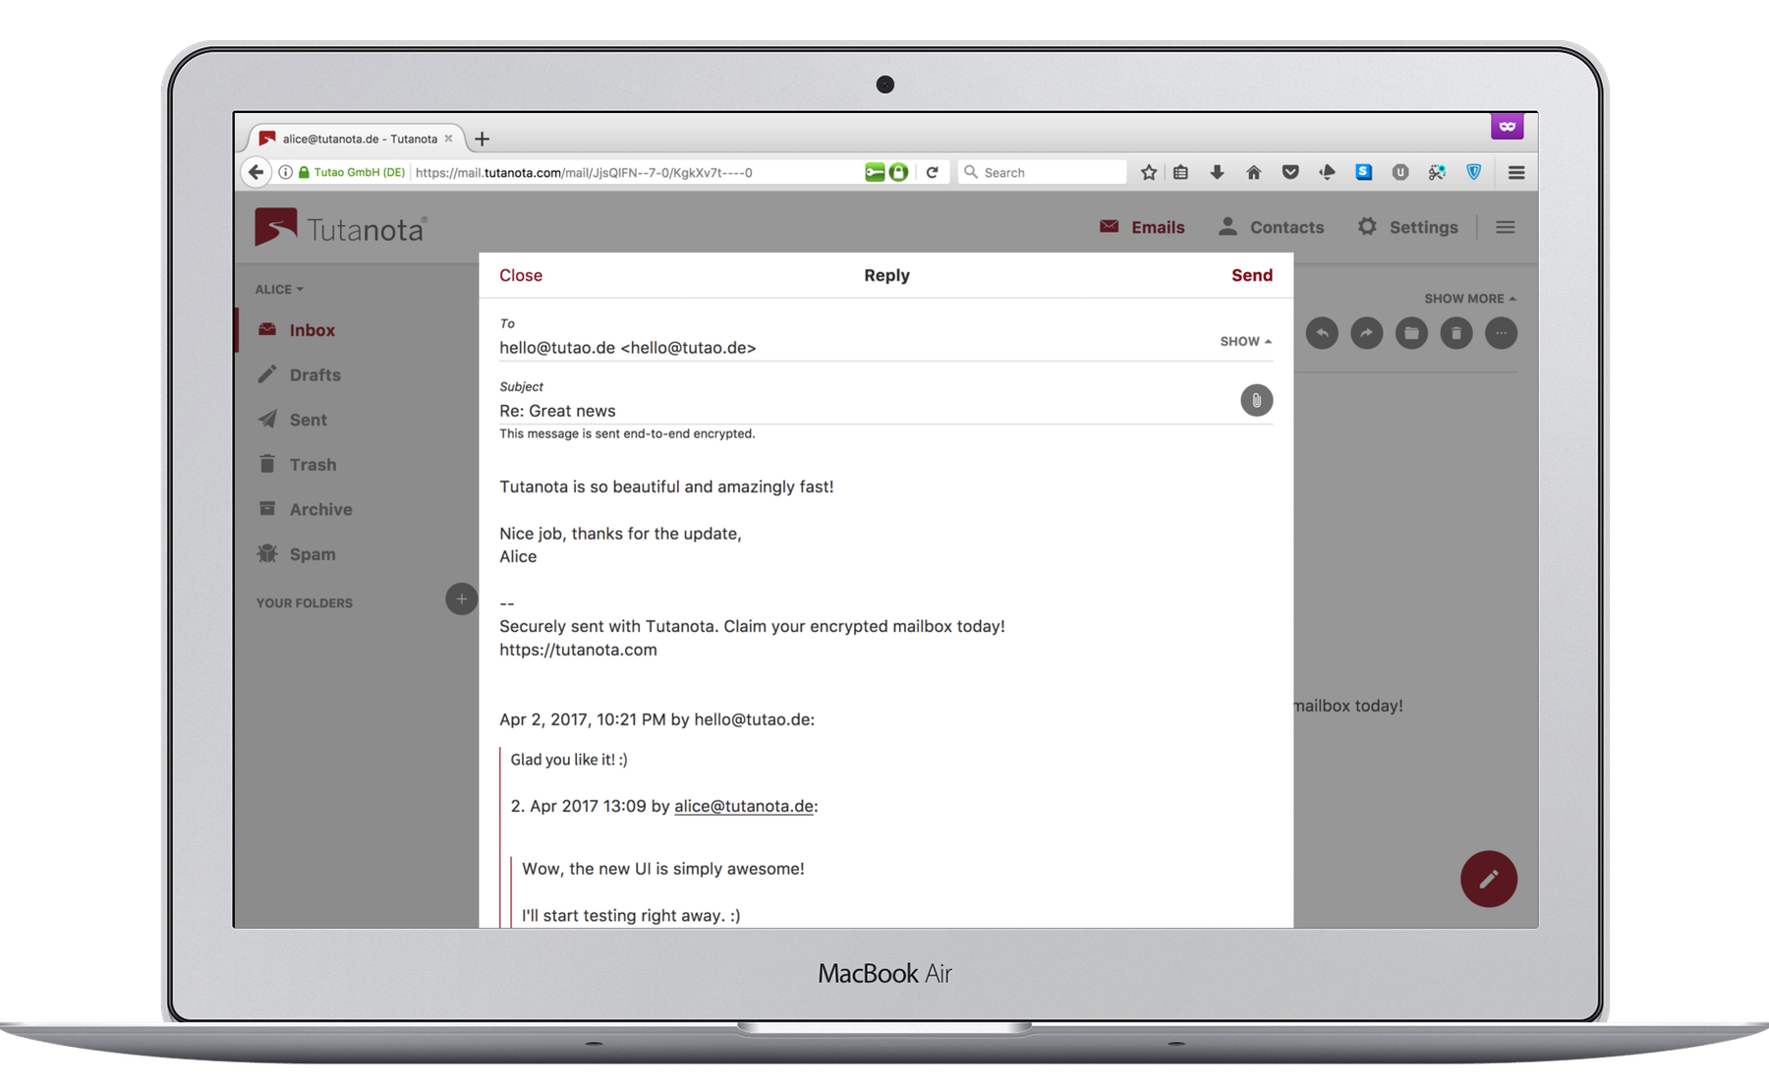Click the move-to-folder icon in mail toolbar
The width and height of the screenshot is (1769, 1084).
[x=1411, y=333]
